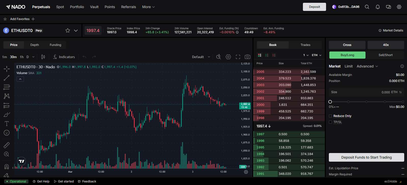Go to Portfolio page

(x=77, y=7)
